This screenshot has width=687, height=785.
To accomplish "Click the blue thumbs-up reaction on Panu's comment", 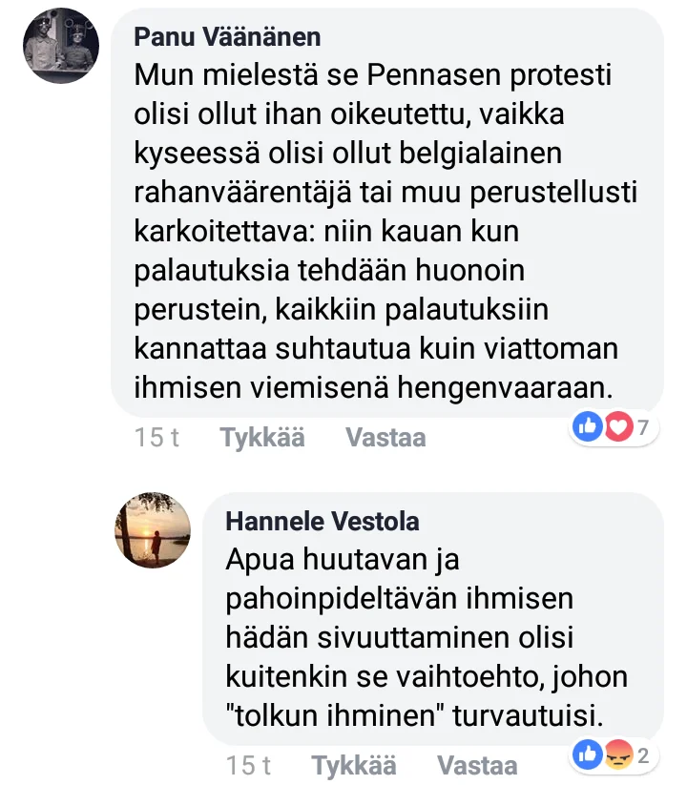I will click(588, 428).
